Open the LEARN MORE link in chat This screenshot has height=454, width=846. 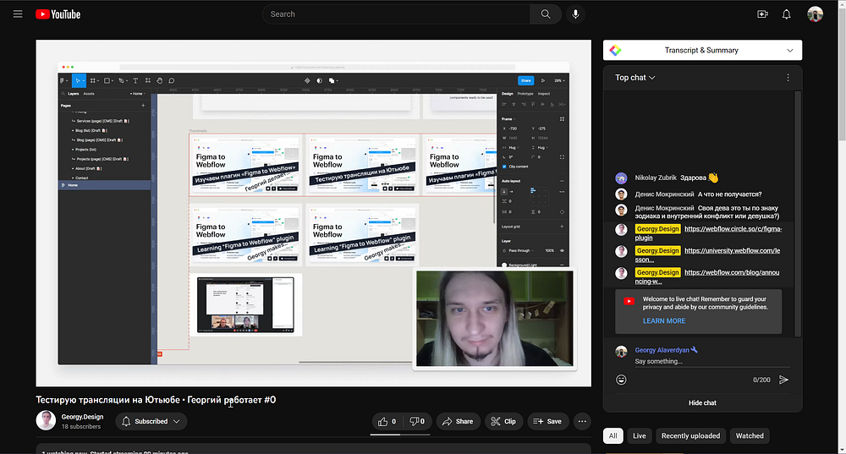coord(664,321)
